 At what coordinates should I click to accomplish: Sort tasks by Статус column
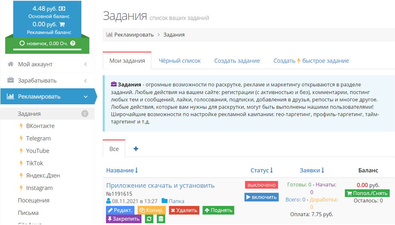click(262, 170)
